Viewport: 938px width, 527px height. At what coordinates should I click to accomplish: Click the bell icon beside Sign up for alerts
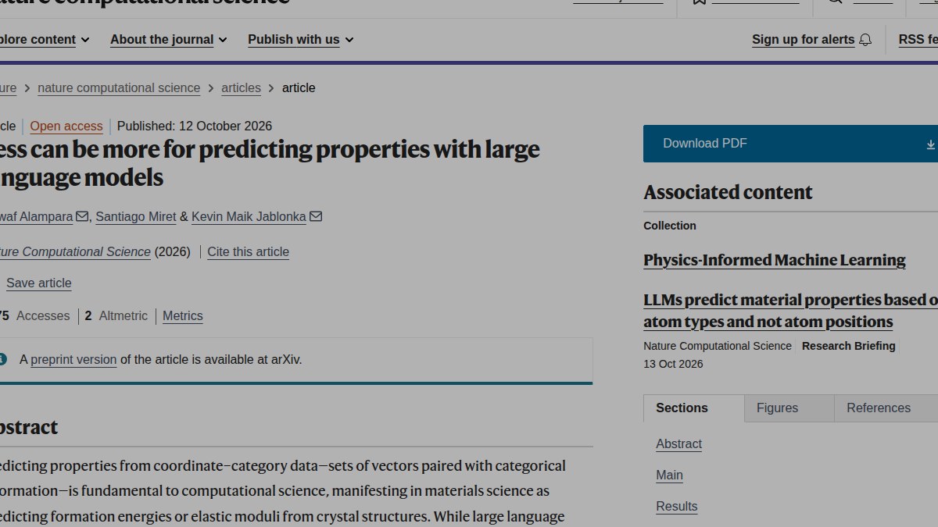(x=865, y=39)
